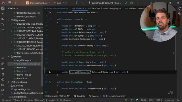Image resolution: width=182 pixels, height=102 pixels.
Task: Close the Movie.cs tab
Action: click(x=86, y=8)
